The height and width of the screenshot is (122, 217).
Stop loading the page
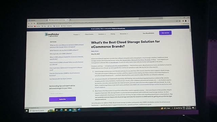(x=34, y=23)
